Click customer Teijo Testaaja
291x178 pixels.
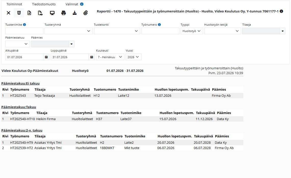45,96
